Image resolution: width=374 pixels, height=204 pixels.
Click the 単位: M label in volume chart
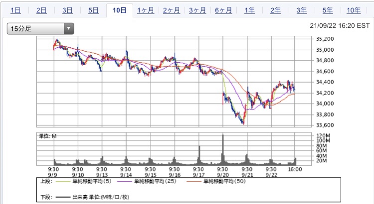pos(48,136)
